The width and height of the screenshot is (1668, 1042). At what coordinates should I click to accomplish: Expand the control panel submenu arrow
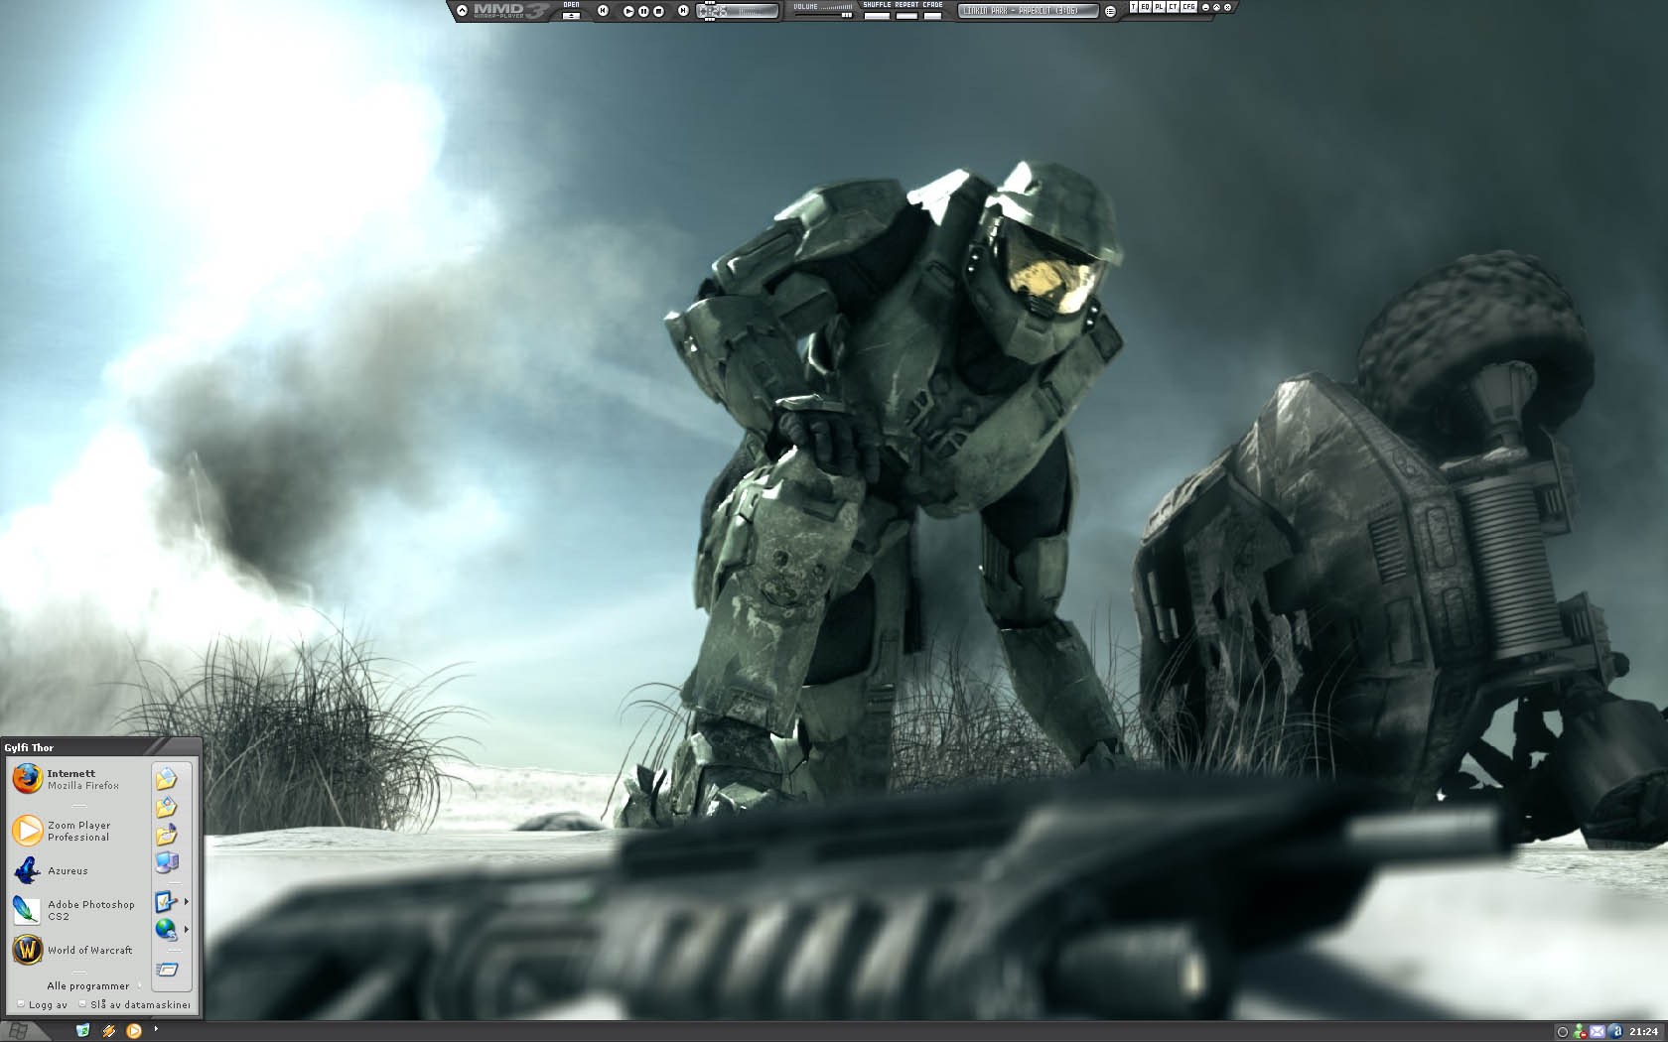click(186, 902)
